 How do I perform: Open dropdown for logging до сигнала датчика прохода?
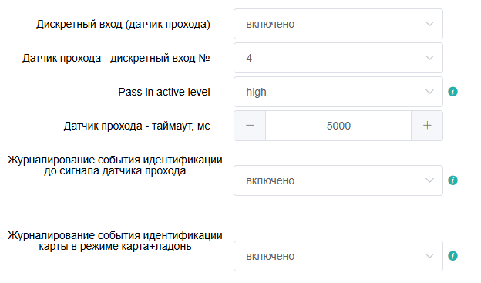[338, 180]
